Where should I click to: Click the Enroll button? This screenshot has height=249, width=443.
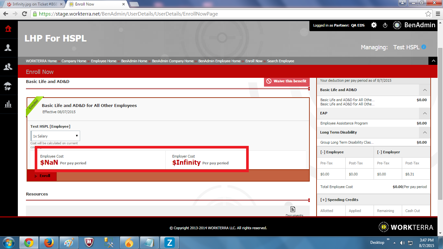point(42,176)
